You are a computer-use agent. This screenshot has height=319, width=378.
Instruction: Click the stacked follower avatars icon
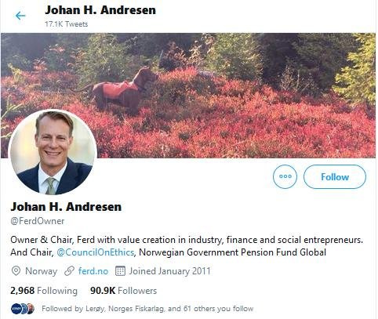[x=23, y=309]
